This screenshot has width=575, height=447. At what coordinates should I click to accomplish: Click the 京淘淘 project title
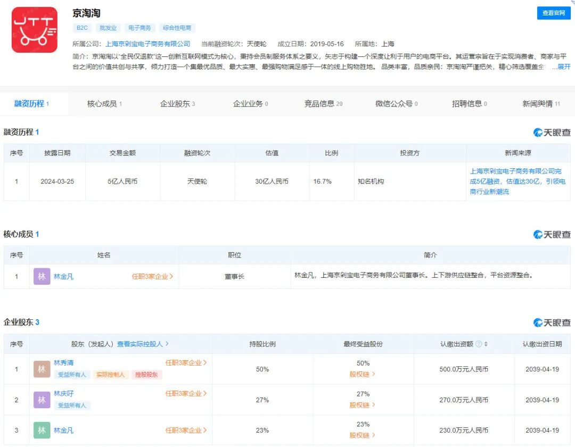87,13
